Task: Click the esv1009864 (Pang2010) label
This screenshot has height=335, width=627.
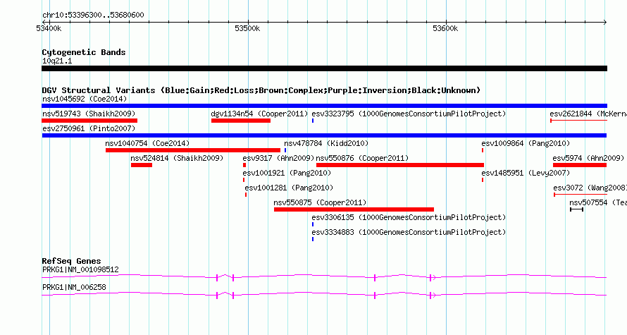Action: tap(526, 143)
